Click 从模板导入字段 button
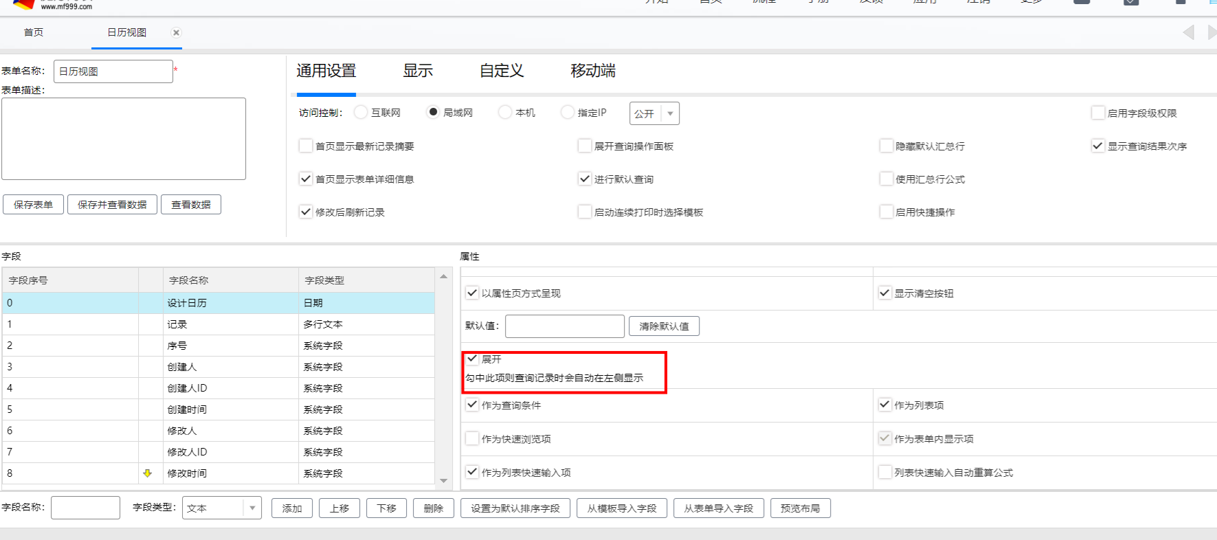This screenshot has width=1217, height=540. pyautogui.click(x=622, y=508)
